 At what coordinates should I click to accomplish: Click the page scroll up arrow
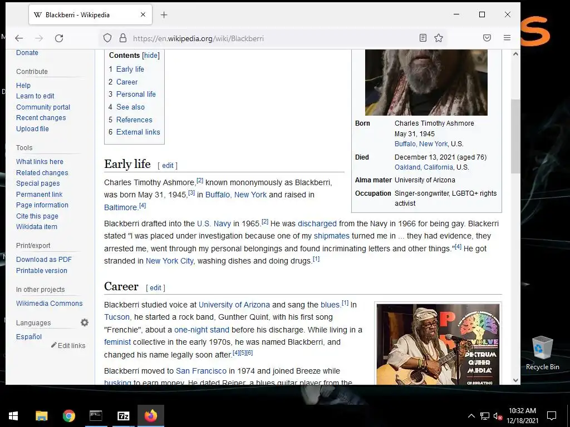(x=515, y=54)
